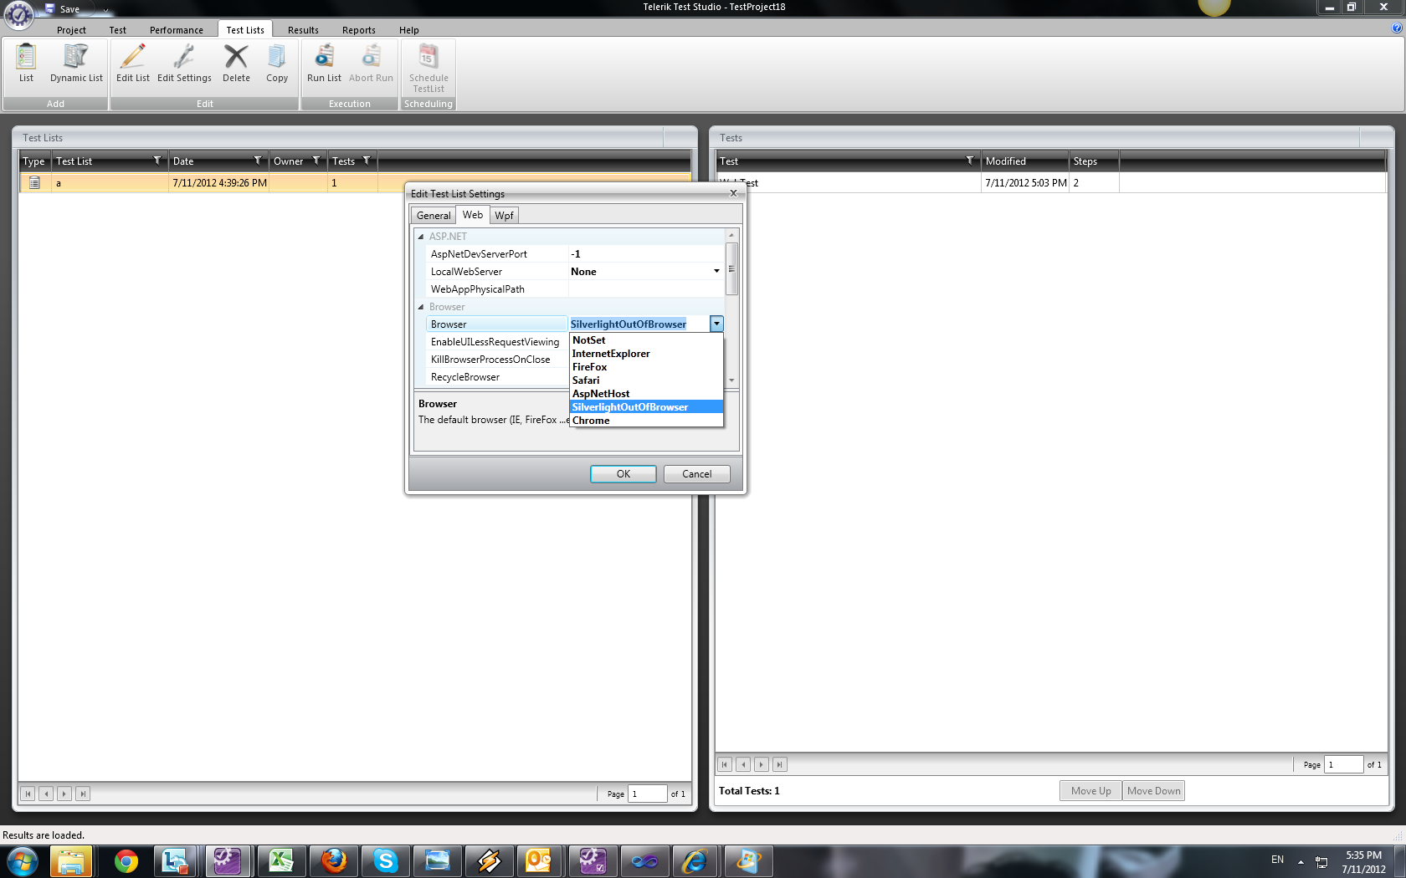This screenshot has height=878, width=1406.
Task: Switch to the Results ribbon tab
Action: 303,30
